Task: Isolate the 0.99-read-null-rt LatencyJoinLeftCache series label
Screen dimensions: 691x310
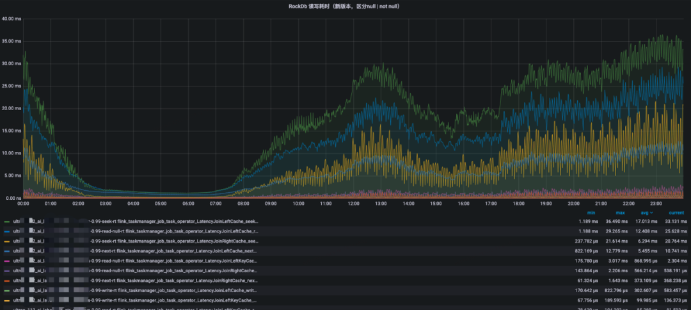Action: pos(136,231)
